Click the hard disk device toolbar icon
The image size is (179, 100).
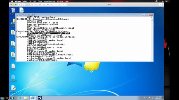40,5
